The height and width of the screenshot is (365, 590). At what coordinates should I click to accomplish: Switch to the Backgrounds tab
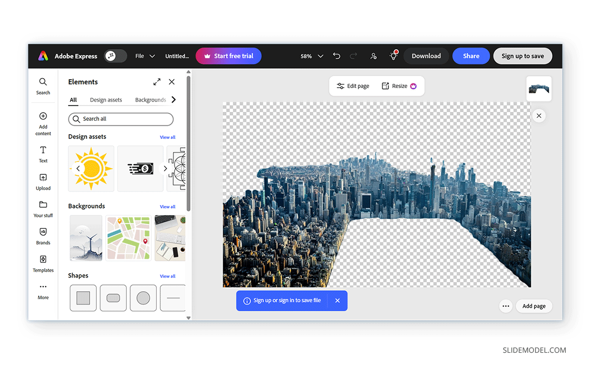point(150,100)
